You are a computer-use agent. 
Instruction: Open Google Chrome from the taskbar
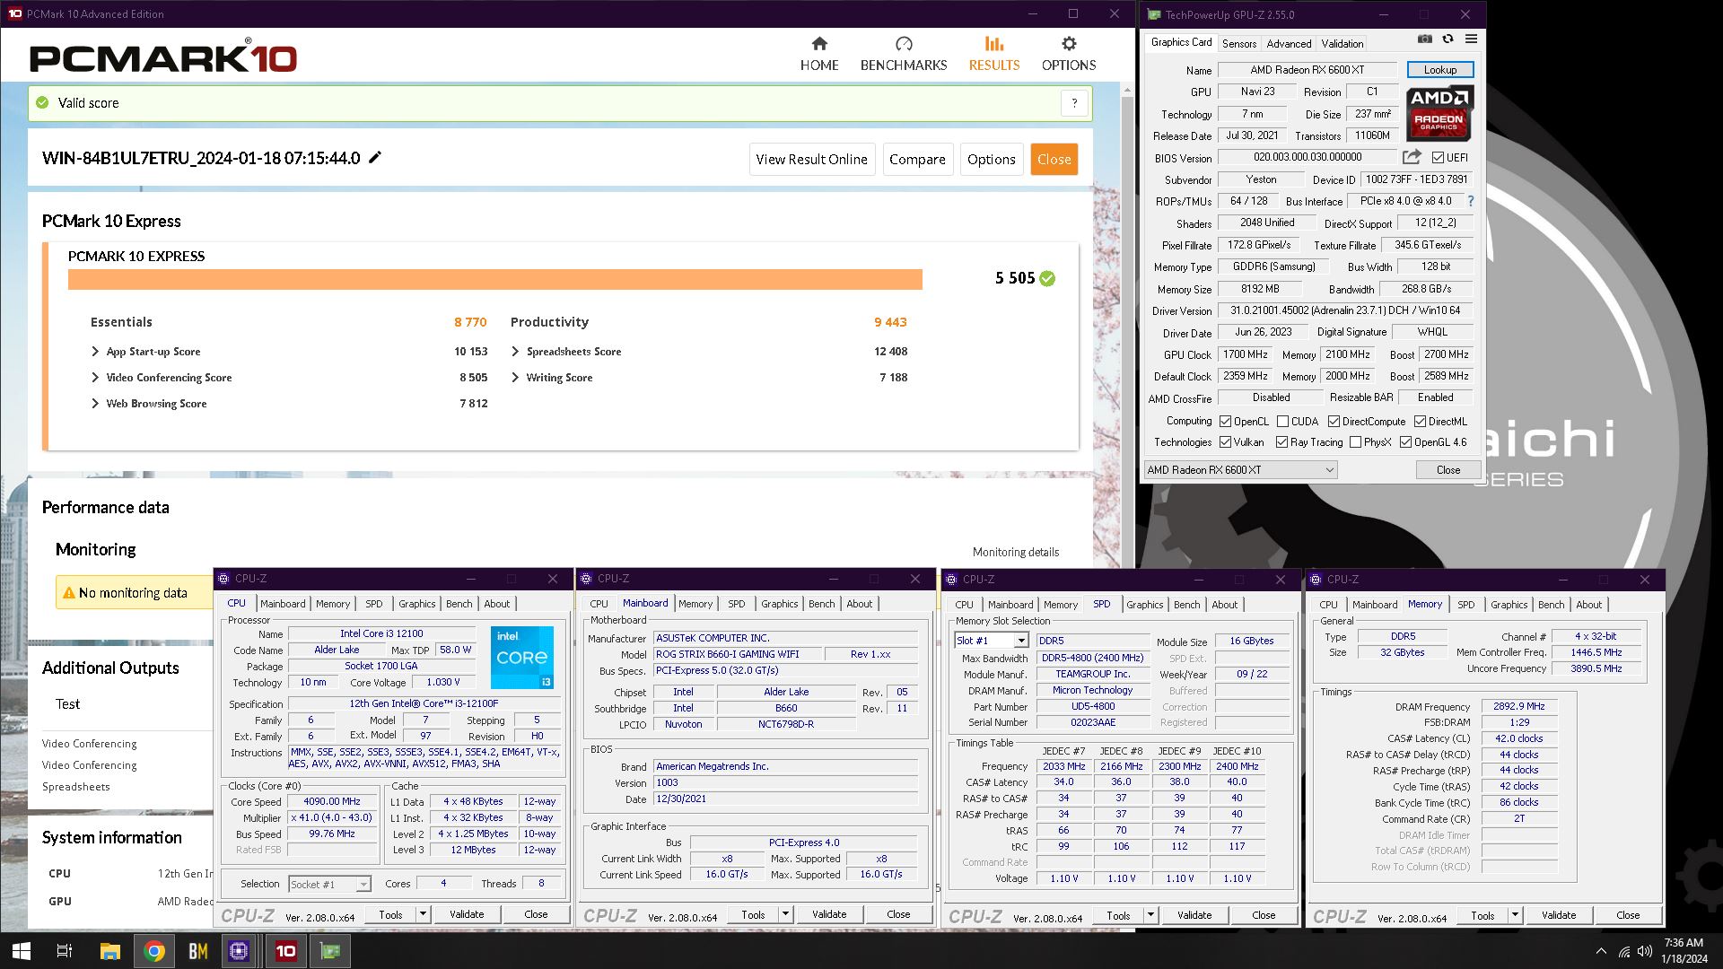(x=153, y=951)
